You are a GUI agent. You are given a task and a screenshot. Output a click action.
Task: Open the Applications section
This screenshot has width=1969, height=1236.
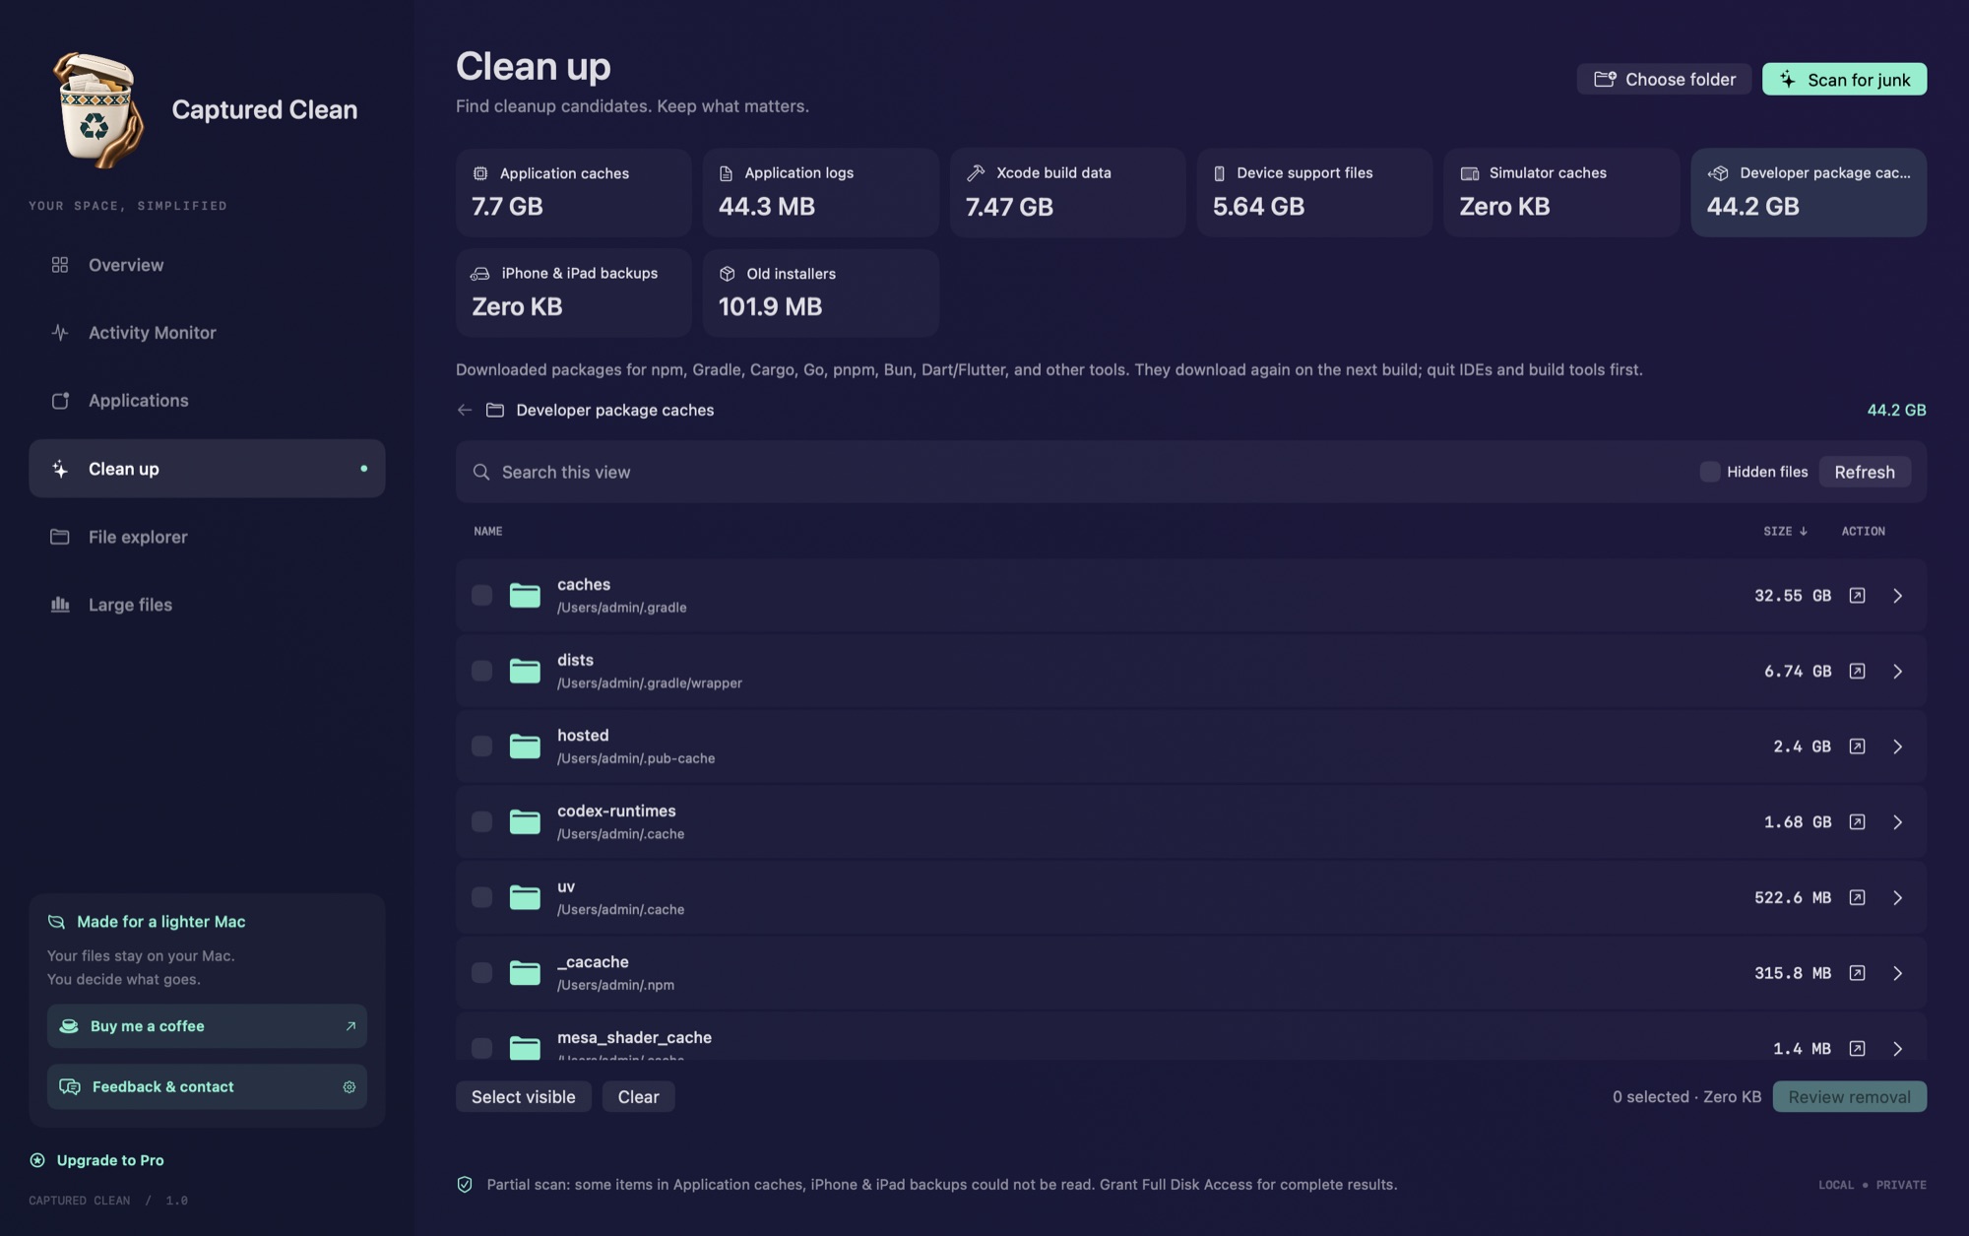tap(207, 401)
